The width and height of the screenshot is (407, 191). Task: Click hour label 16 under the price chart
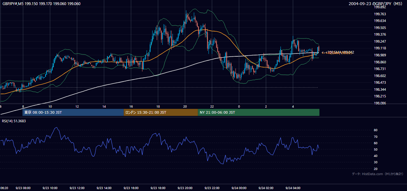tap(131, 106)
